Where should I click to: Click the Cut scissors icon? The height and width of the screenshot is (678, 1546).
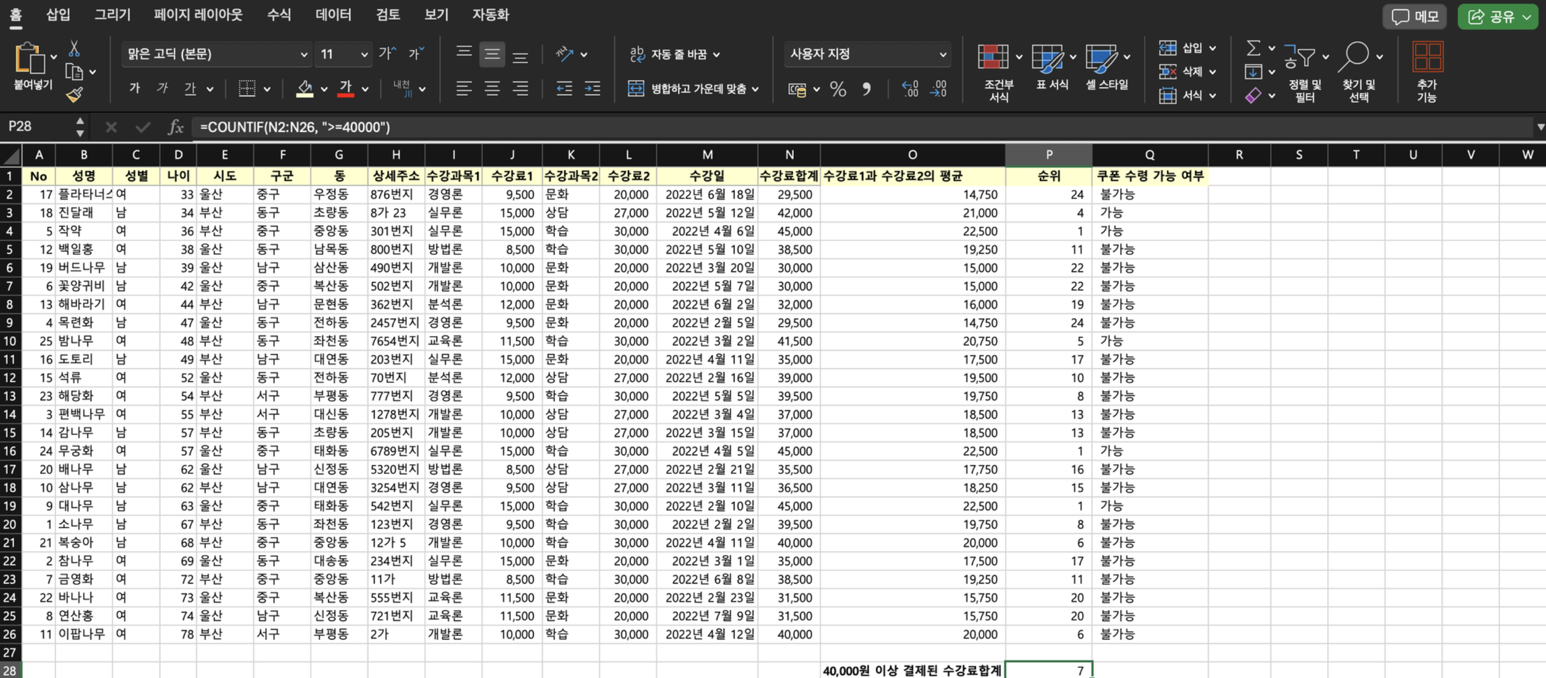click(x=74, y=49)
